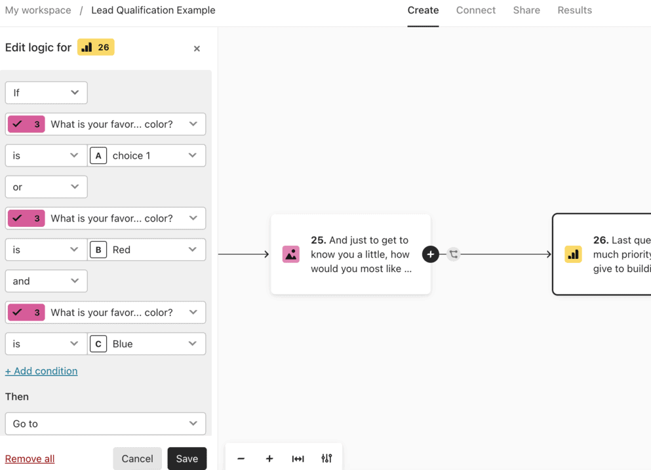This screenshot has width=651, height=470.
Task: Open the 'and' operator dropdown
Action: (x=46, y=281)
